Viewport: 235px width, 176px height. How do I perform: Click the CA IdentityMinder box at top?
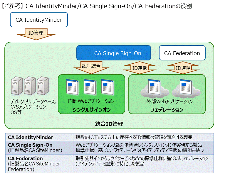[x=39, y=20]
